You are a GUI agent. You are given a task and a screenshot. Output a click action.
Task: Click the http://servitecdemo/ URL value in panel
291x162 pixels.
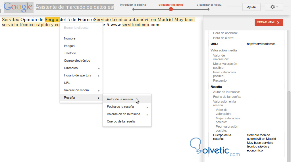pyautogui.click(x=261, y=44)
